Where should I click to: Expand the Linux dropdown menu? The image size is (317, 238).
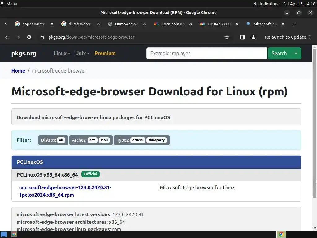click(x=62, y=53)
